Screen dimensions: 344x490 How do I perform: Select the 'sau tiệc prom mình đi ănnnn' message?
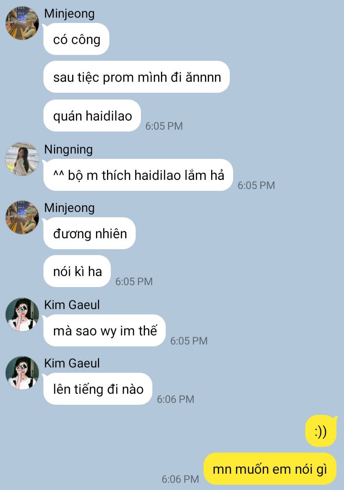pos(137,77)
